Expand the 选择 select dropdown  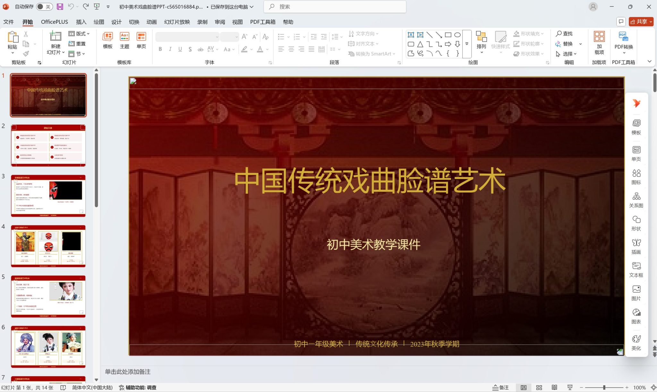tap(566, 54)
